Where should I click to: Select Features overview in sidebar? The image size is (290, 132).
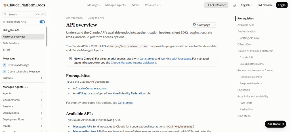(23, 37)
